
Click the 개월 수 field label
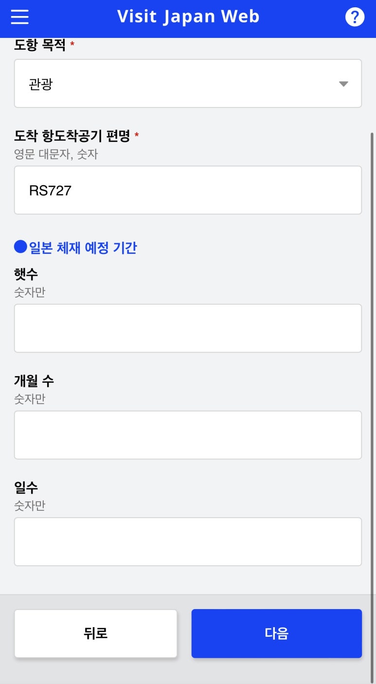(34, 381)
